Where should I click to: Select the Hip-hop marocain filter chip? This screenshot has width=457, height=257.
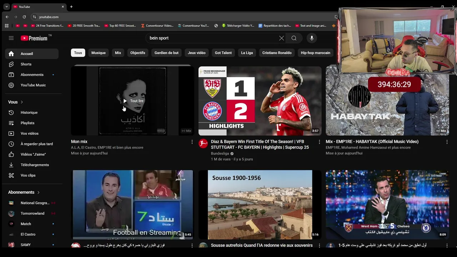coord(316,53)
